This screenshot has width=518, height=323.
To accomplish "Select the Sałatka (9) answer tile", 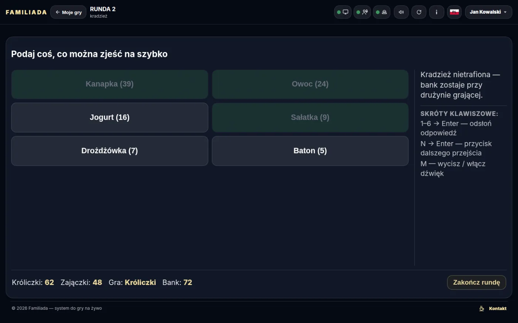I will pyautogui.click(x=310, y=117).
